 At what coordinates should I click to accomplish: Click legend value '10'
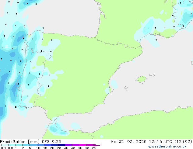point(38,148)
